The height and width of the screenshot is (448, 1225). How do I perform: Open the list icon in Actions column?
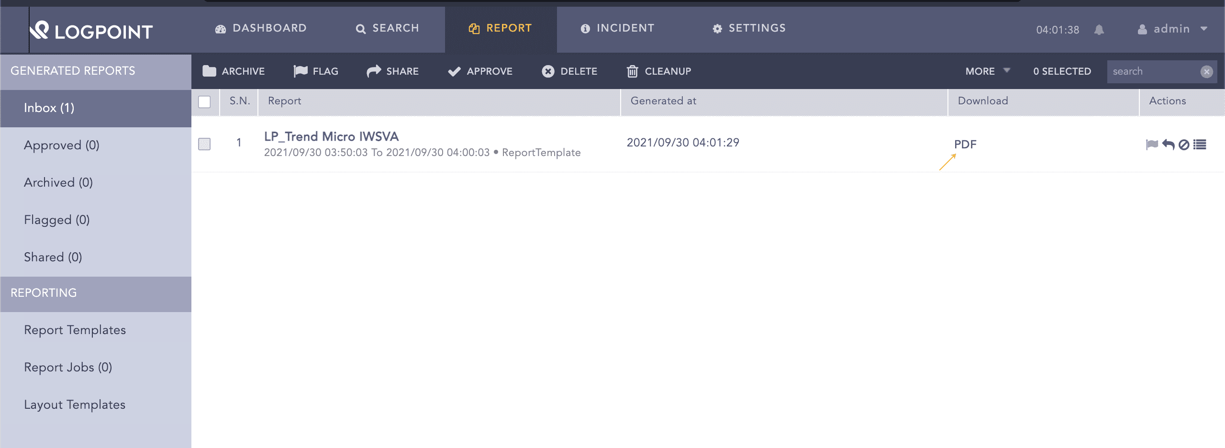[1200, 145]
